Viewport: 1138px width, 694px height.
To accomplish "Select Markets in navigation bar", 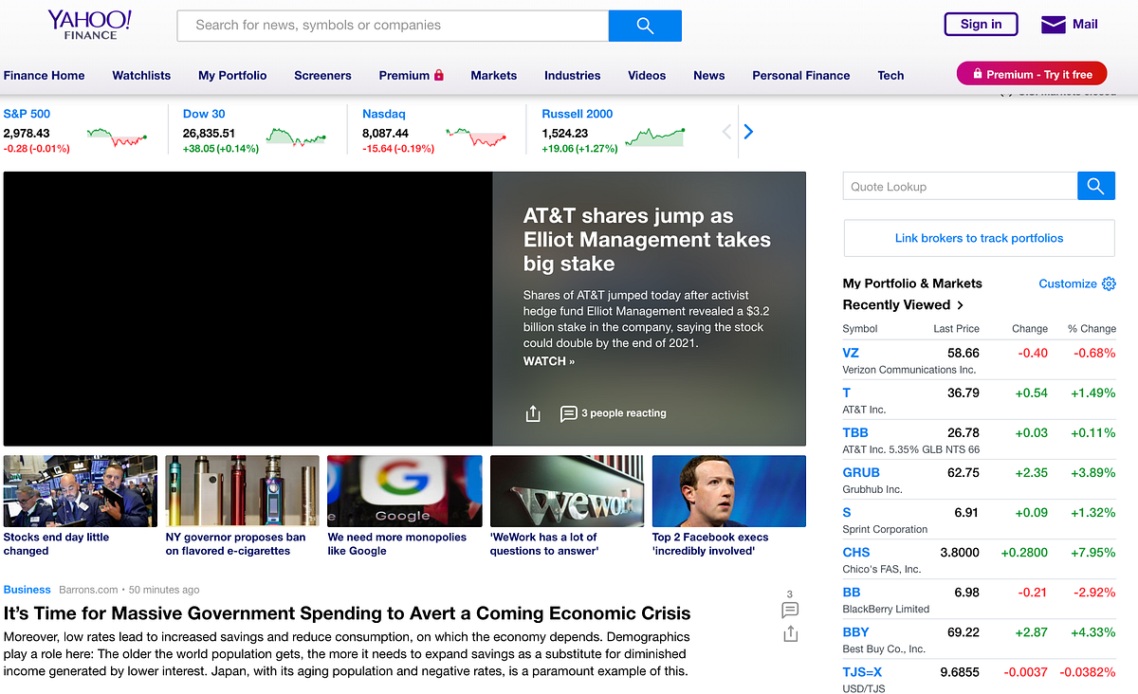I will click(x=494, y=75).
